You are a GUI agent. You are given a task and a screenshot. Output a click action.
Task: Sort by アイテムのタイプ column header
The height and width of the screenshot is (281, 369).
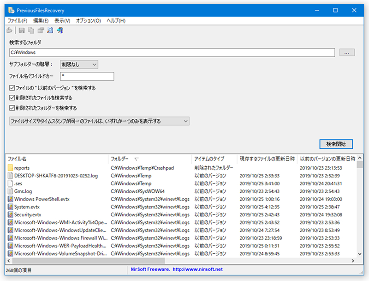[214, 159]
